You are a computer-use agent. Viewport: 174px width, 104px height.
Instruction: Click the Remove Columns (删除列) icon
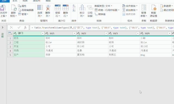[x=48, y=8]
